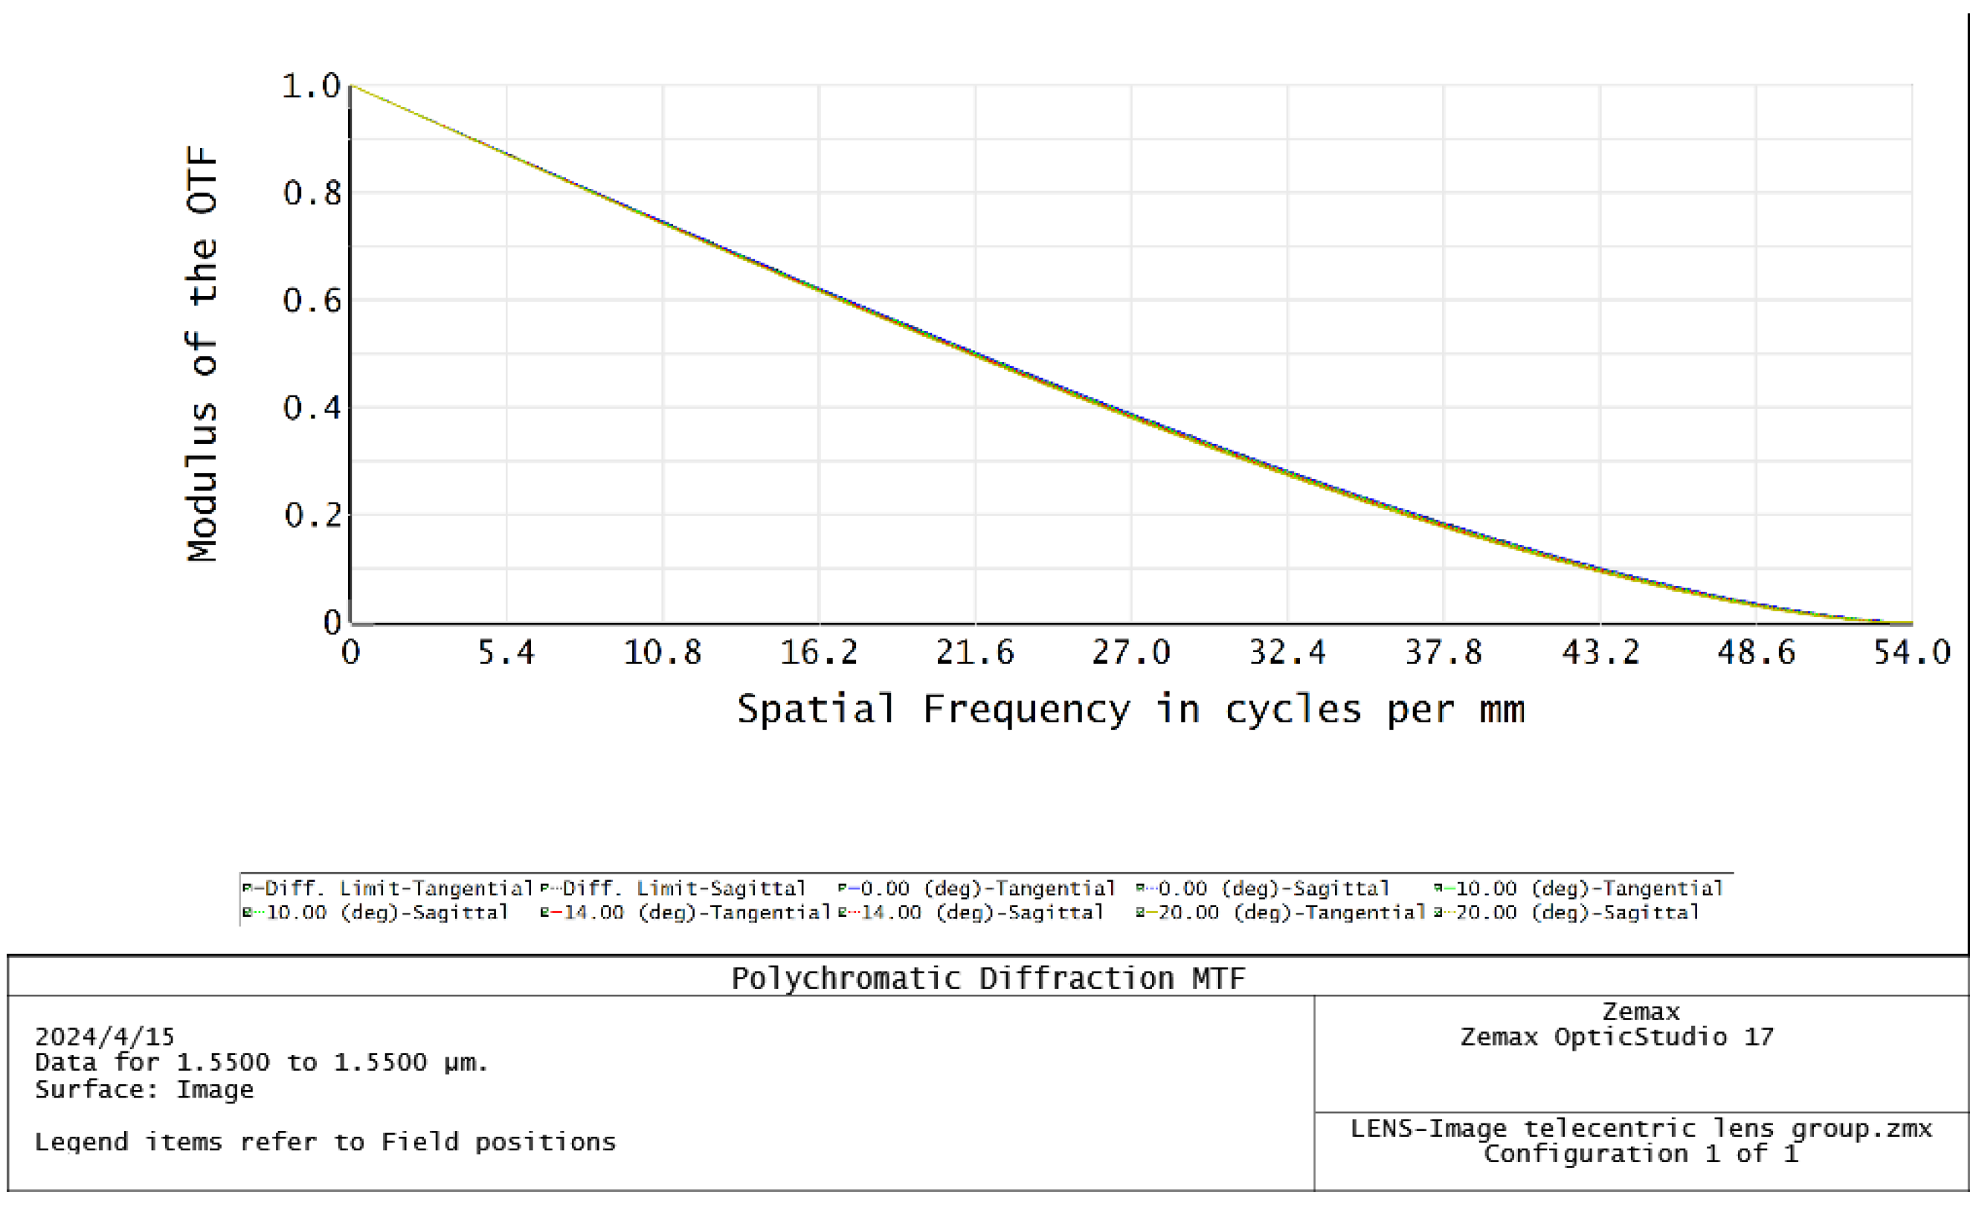
Task: Click the 0.6 tick on the y-axis
Action: coord(312,301)
